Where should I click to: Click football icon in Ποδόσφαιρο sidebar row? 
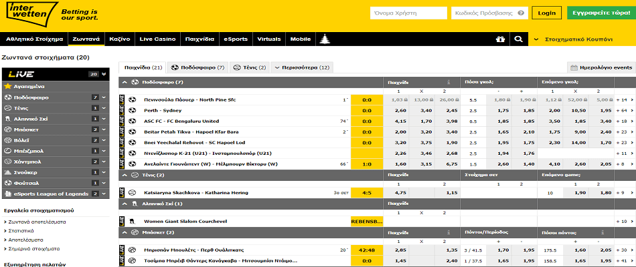pyautogui.click(x=7, y=97)
